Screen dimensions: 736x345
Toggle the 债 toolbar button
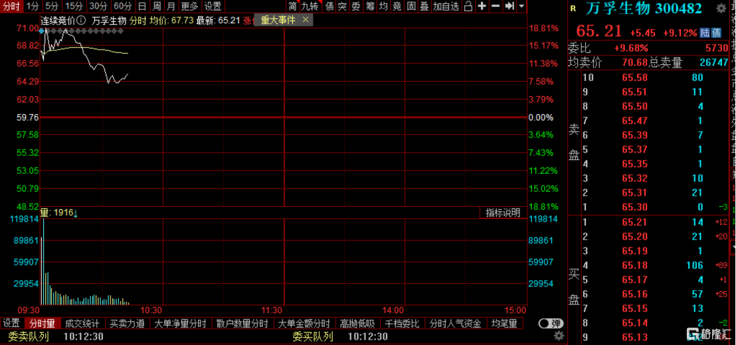click(x=330, y=6)
